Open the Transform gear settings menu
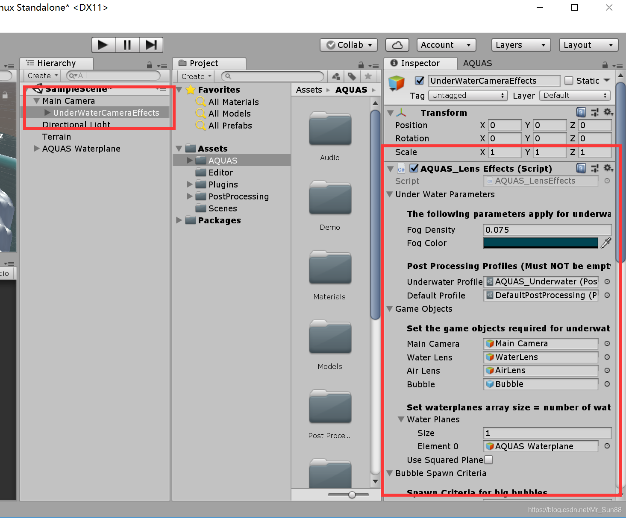The width and height of the screenshot is (626, 518). tap(608, 112)
